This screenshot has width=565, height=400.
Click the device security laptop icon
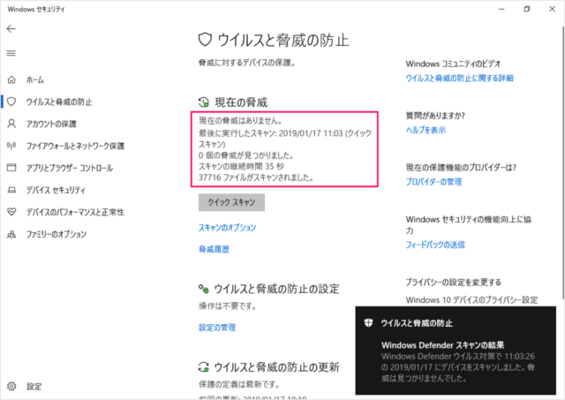pos(11,190)
